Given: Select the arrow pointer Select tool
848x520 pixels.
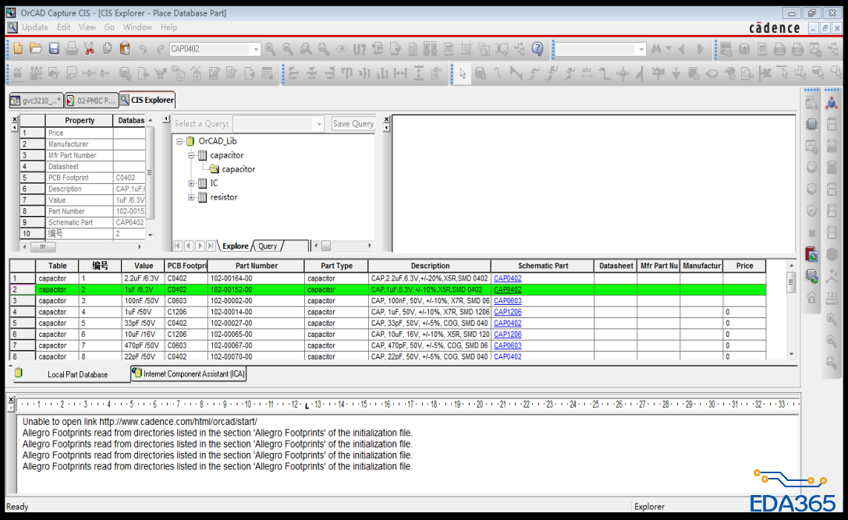Looking at the screenshot, I should pos(463,73).
